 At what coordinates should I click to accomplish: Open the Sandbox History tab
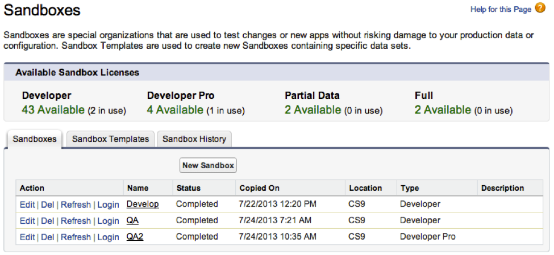pyautogui.click(x=194, y=139)
